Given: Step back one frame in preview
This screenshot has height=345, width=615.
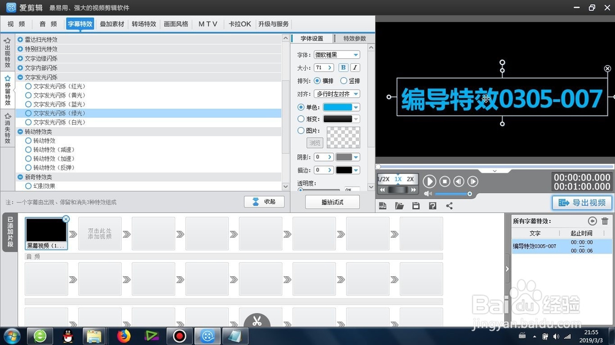Looking at the screenshot, I should point(459,181).
